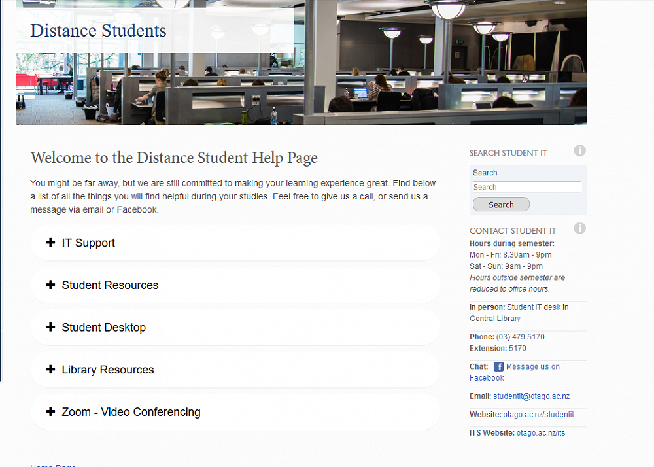Focus the Search Student IT text field
The image size is (654, 467).
(x=526, y=187)
